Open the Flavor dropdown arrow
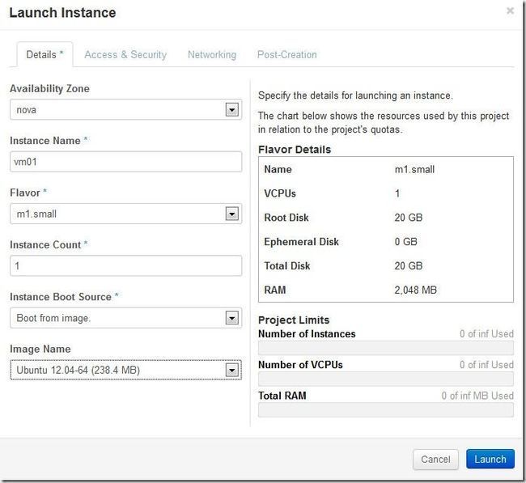The width and height of the screenshot is (526, 483). [231, 214]
